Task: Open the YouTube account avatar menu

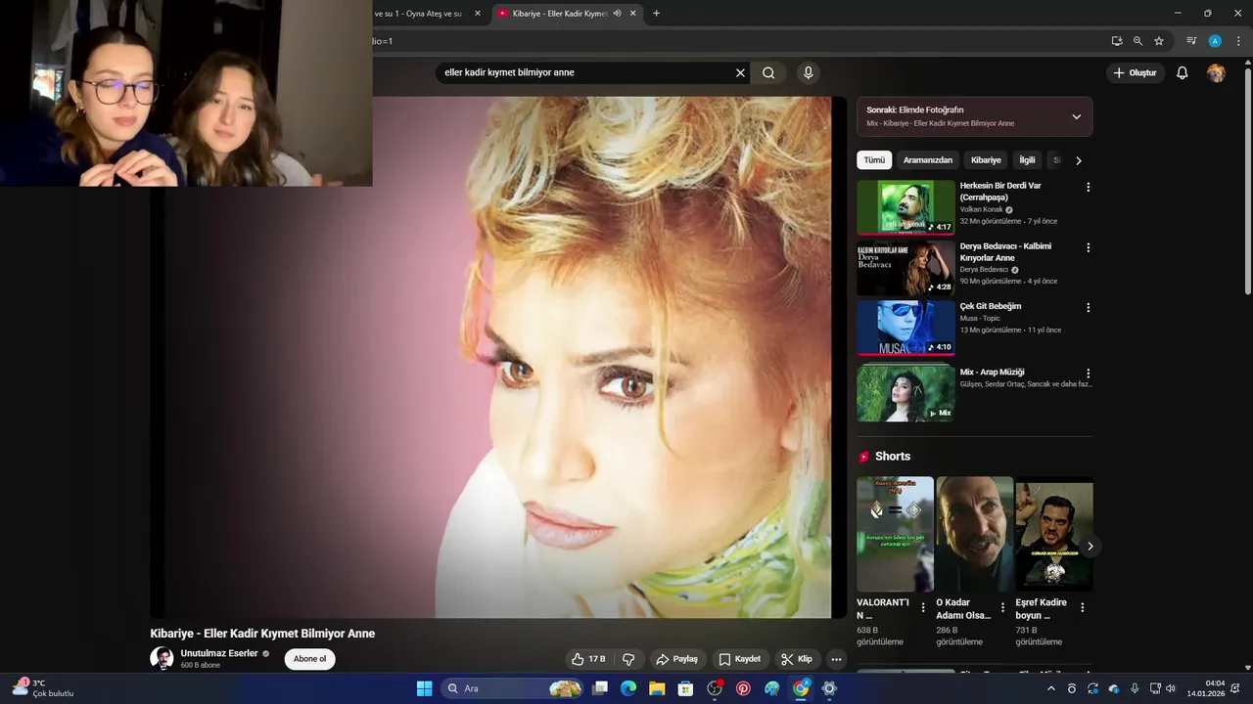Action: (x=1216, y=72)
